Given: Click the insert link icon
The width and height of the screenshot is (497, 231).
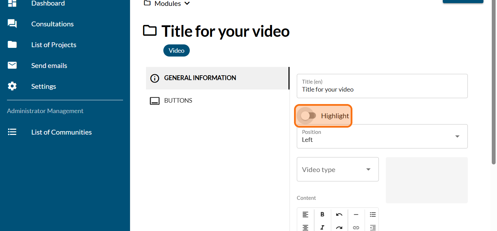Looking at the screenshot, I should (356, 228).
